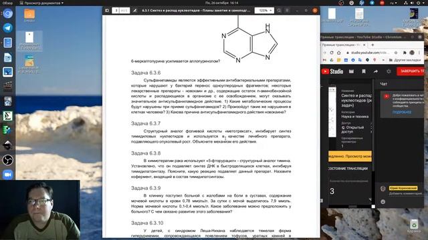Open the stream settings gear in Studio
This screenshot has height=240, width=428.
click(389, 71)
